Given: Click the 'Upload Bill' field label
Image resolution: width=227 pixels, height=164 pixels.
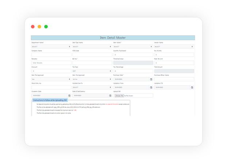Looking at the screenshot, I should [117, 91].
